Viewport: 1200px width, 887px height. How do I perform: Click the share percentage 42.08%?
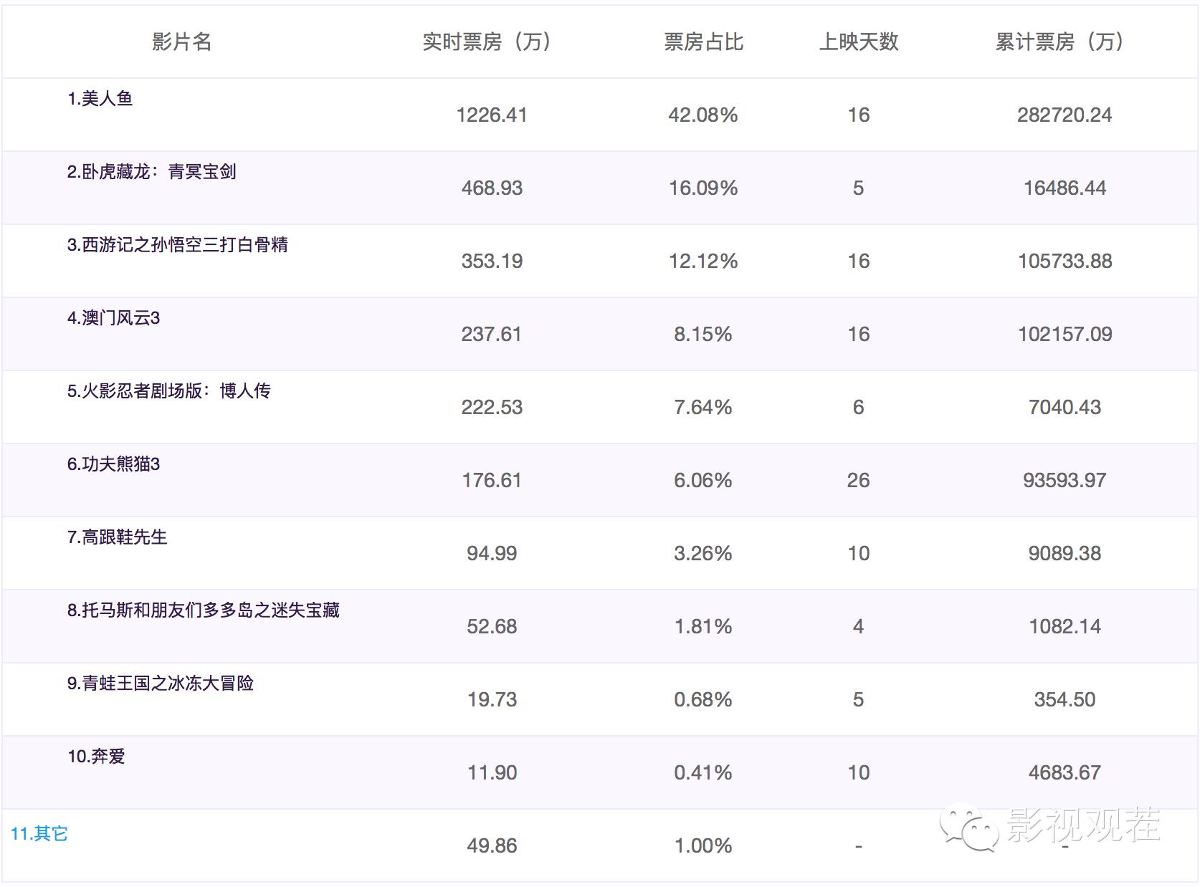click(703, 115)
